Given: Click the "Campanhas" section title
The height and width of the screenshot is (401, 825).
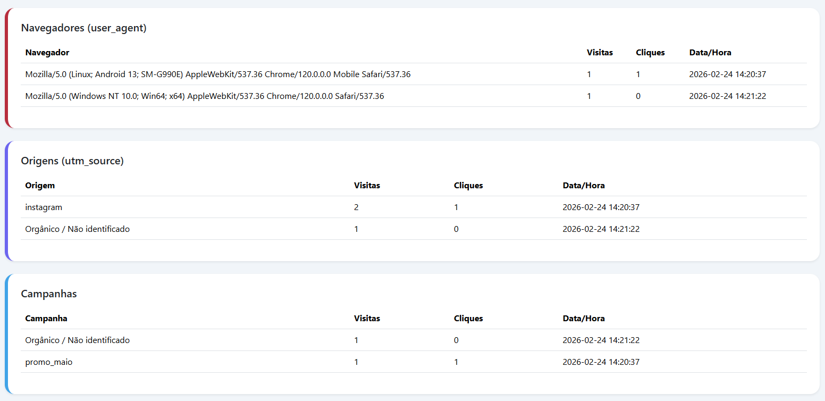Looking at the screenshot, I should pos(49,294).
